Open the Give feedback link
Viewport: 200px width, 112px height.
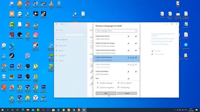point(159,54)
